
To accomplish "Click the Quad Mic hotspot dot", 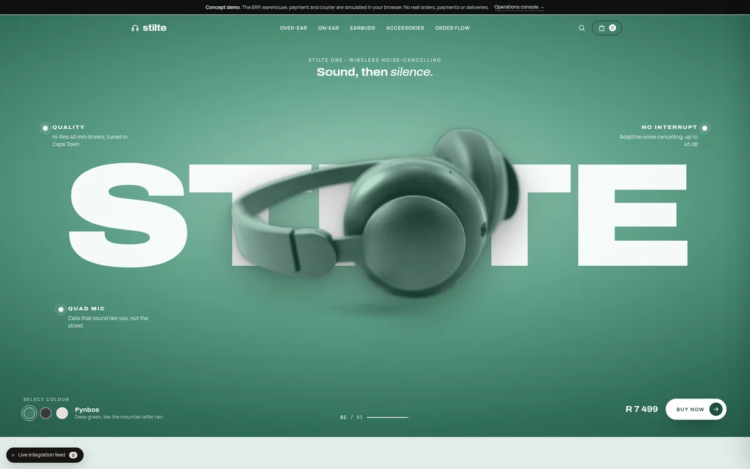I will (61, 310).
